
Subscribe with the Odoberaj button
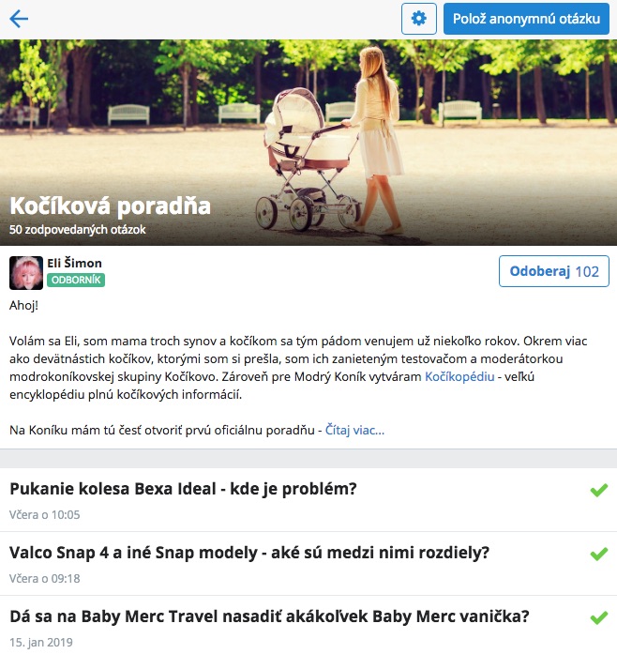point(553,271)
